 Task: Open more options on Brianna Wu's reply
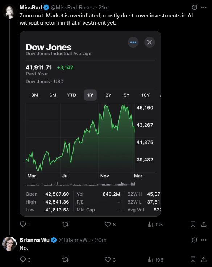coord(204,240)
